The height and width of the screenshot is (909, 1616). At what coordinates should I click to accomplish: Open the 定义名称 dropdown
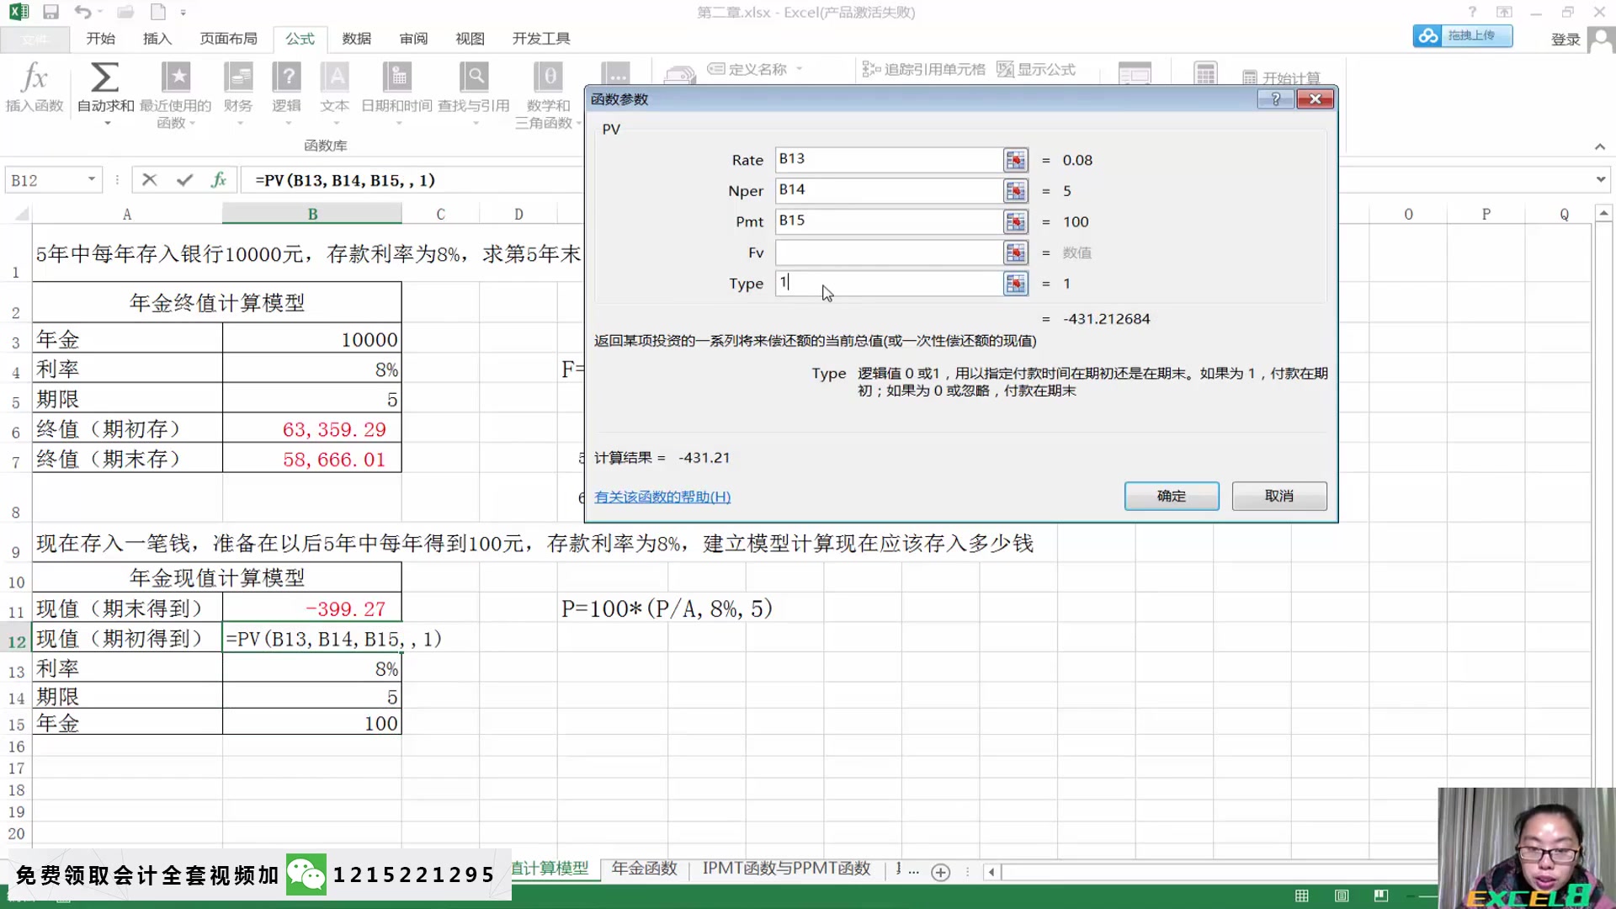798,70
